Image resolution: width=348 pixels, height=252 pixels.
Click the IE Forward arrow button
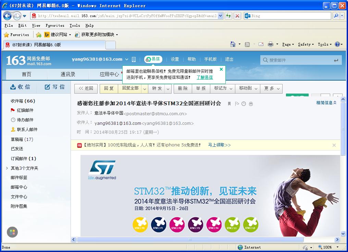pos(17,16)
